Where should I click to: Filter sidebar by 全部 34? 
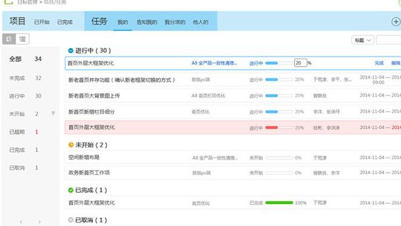[26, 59]
